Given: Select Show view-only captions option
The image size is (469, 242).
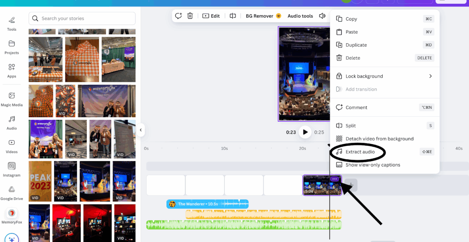Looking at the screenshot, I should click(x=373, y=165).
